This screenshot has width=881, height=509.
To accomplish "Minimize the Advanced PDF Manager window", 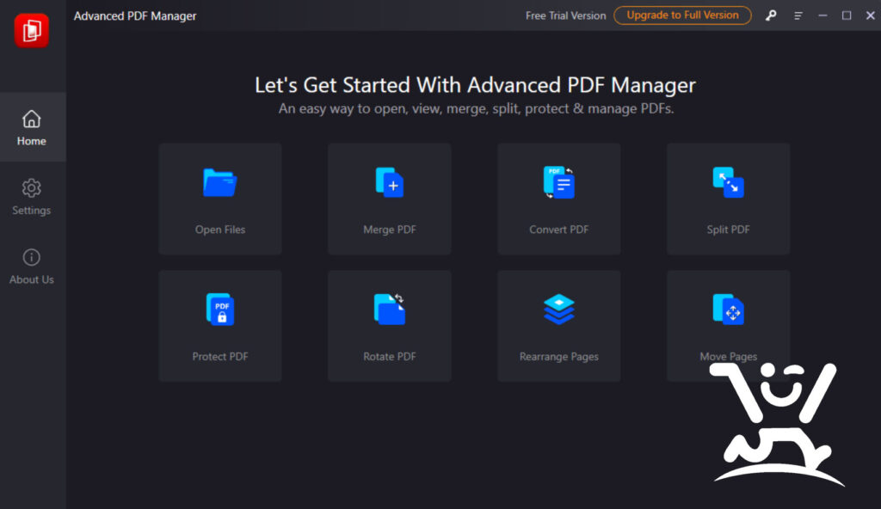I will (822, 15).
